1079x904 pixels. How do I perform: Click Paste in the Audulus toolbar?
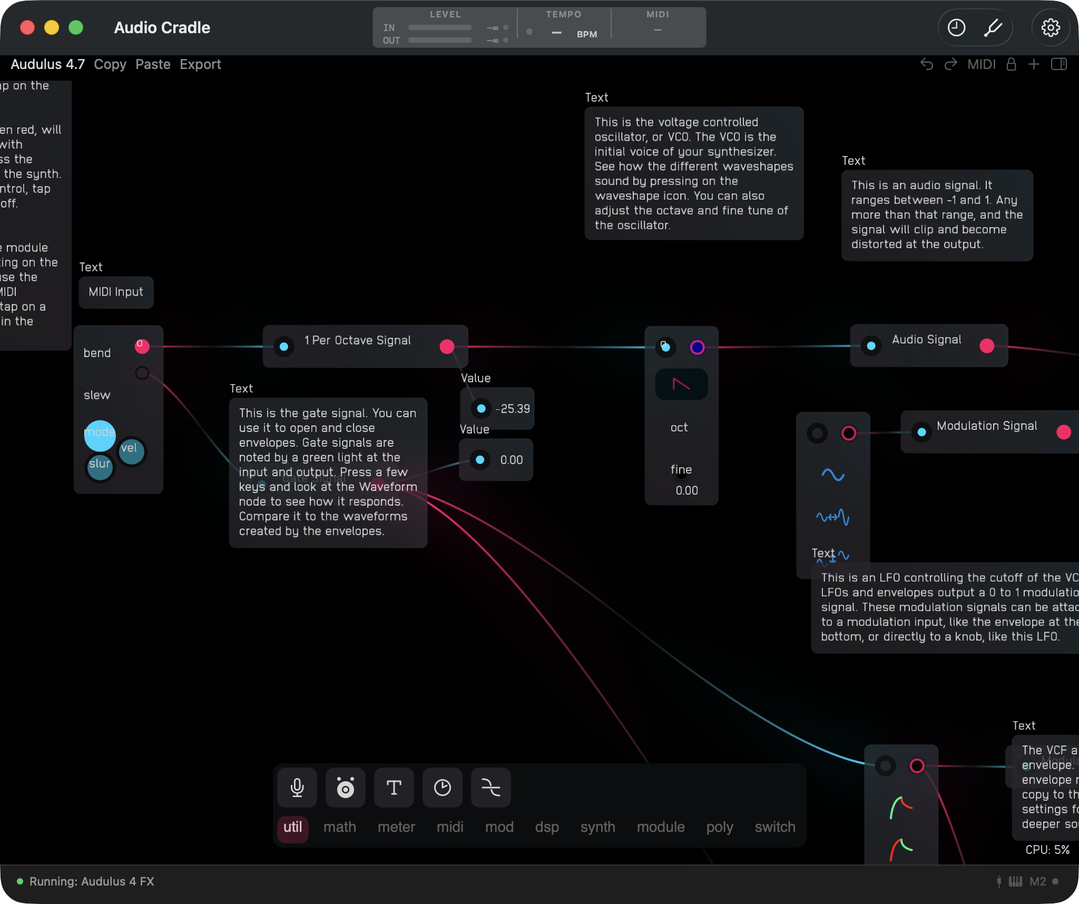click(x=153, y=64)
